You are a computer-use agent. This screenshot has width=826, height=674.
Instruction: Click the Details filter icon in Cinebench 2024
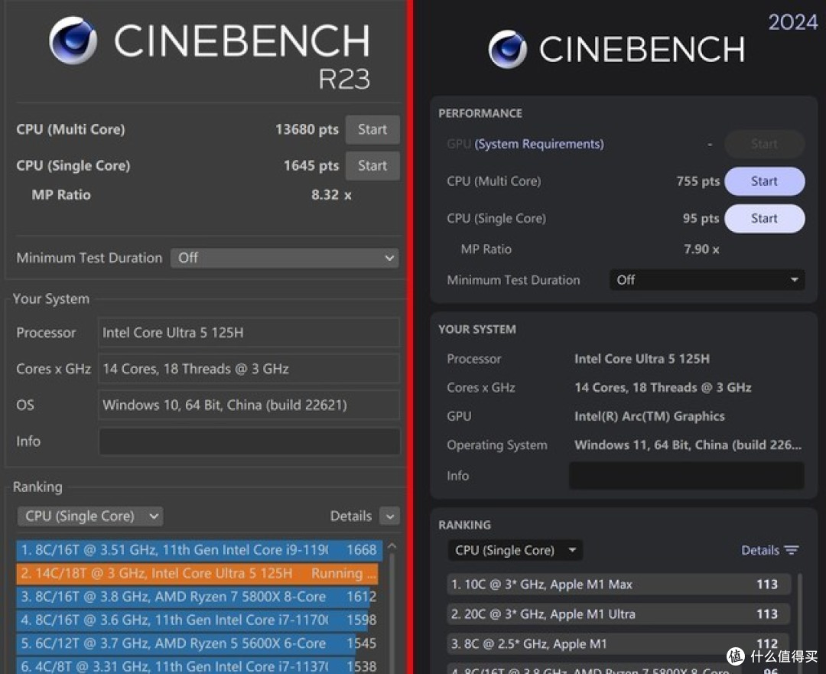(792, 550)
